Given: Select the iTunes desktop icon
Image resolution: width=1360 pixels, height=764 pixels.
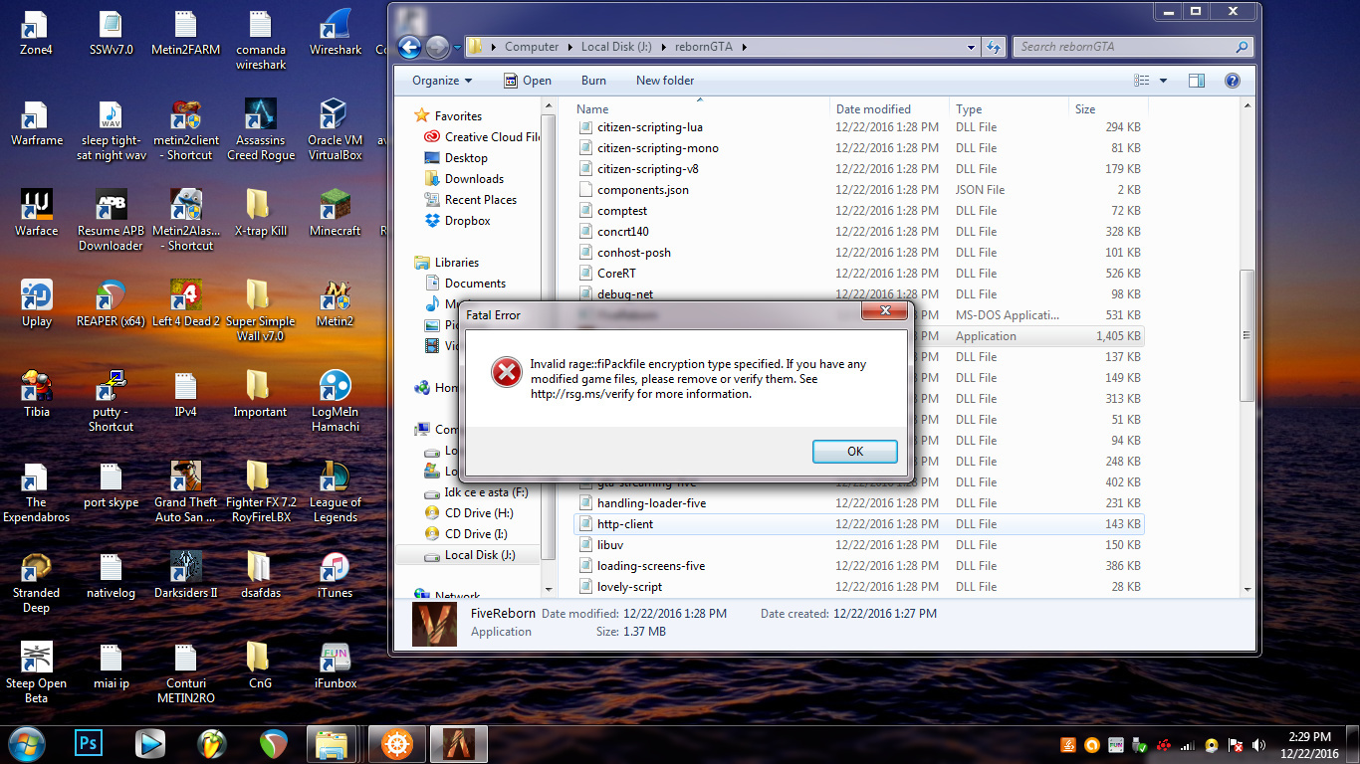Looking at the screenshot, I should click(x=336, y=575).
